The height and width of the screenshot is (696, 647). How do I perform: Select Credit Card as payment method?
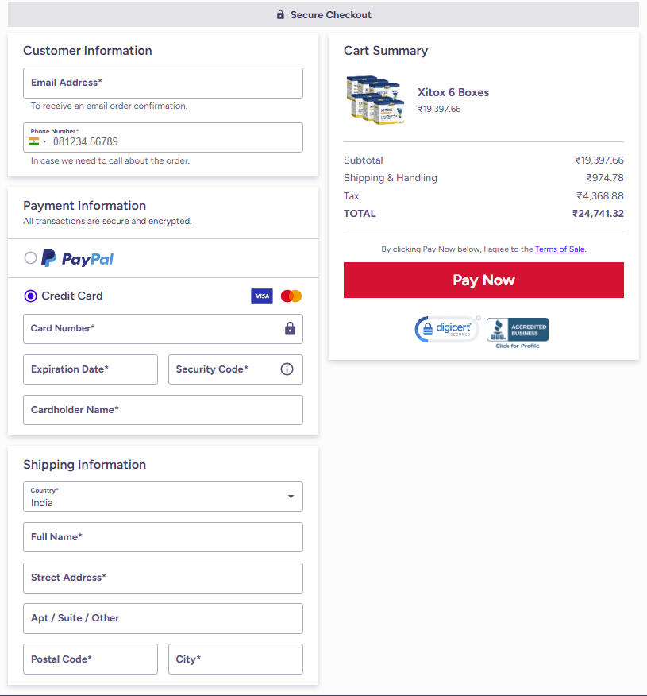point(30,296)
